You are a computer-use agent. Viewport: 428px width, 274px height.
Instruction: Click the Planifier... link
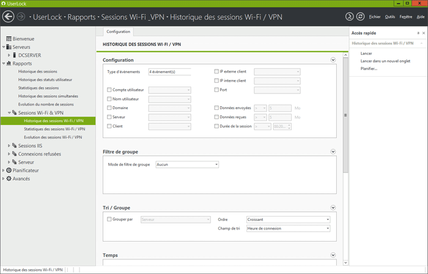[x=369, y=68]
